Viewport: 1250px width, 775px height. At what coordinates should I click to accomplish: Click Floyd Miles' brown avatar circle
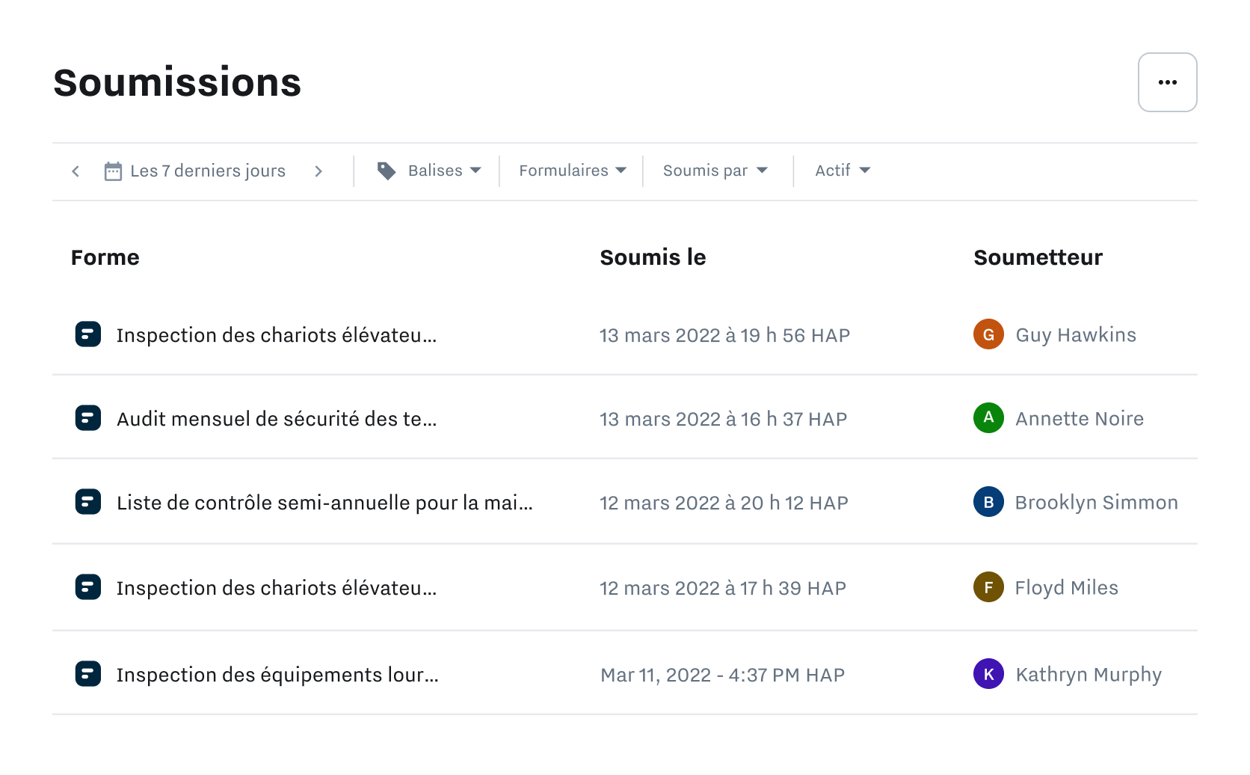988,587
